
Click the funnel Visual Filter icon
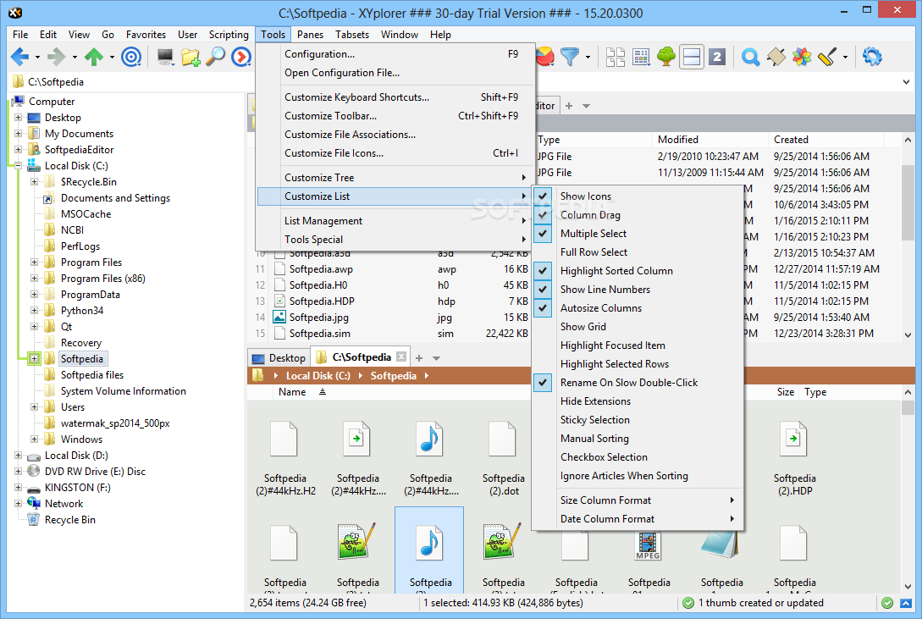569,57
